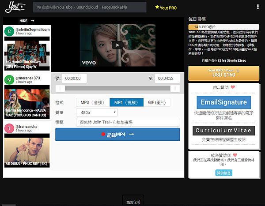Viewport: 265px width, 206px height.
Task: Click the title field with Jolin Tsai
Action: point(128,122)
